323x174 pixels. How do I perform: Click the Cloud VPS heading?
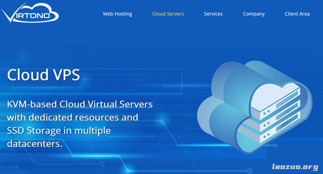(43, 75)
